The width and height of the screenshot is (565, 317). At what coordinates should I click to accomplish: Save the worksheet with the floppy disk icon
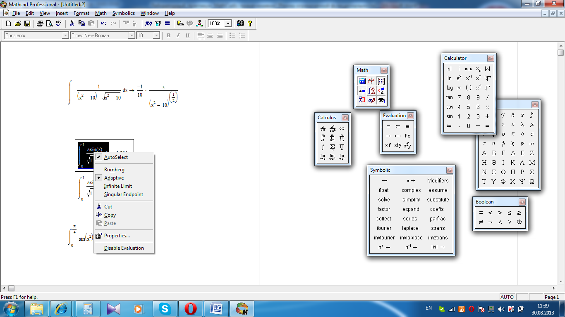coord(27,24)
